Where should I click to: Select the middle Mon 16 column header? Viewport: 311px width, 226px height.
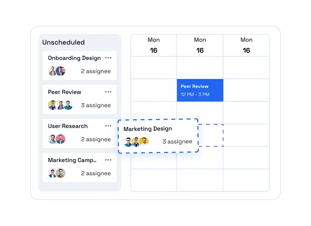tap(200, 46)
